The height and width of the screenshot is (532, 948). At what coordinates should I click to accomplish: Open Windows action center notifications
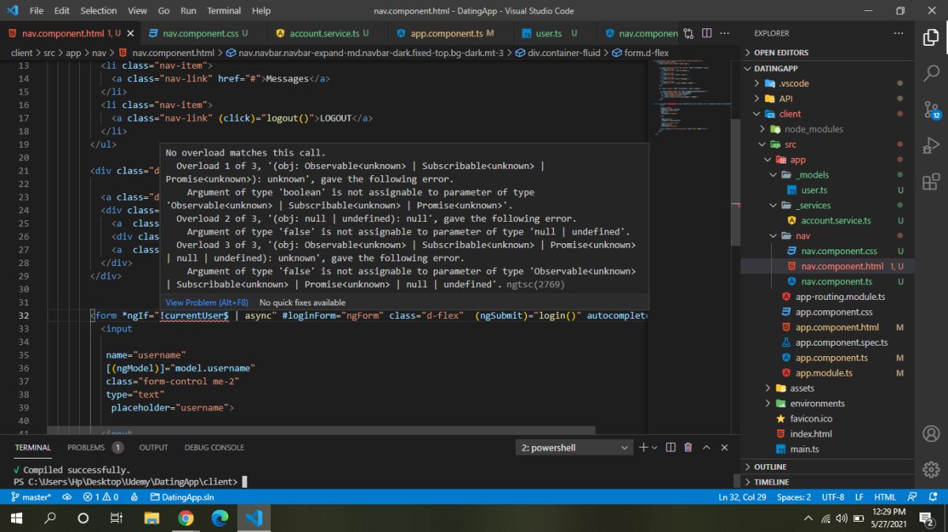click(927, 519)
